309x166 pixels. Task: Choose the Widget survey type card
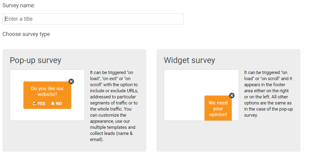click(228, 137)
